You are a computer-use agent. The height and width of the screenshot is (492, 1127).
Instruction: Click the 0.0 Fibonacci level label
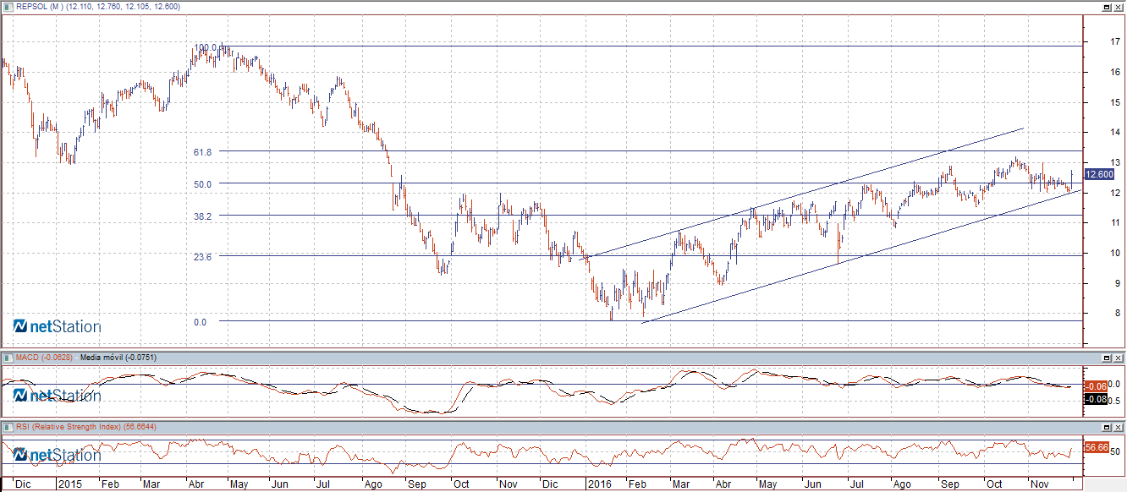200,322
